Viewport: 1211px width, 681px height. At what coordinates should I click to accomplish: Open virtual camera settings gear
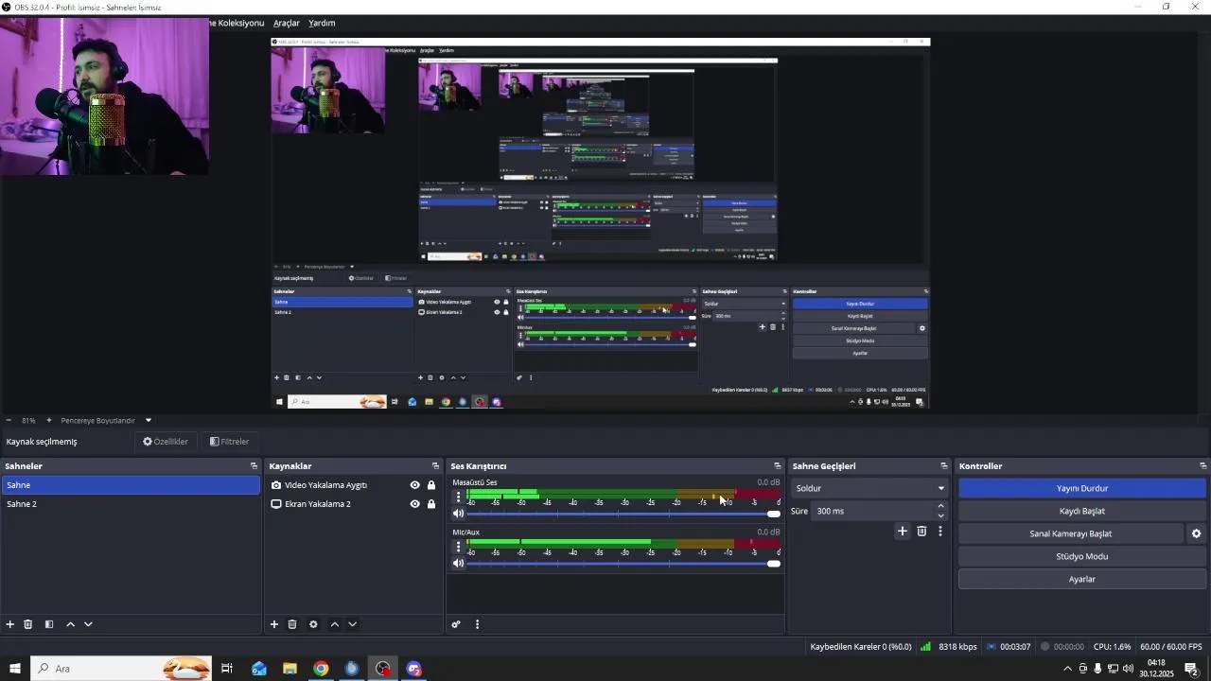1196,533
